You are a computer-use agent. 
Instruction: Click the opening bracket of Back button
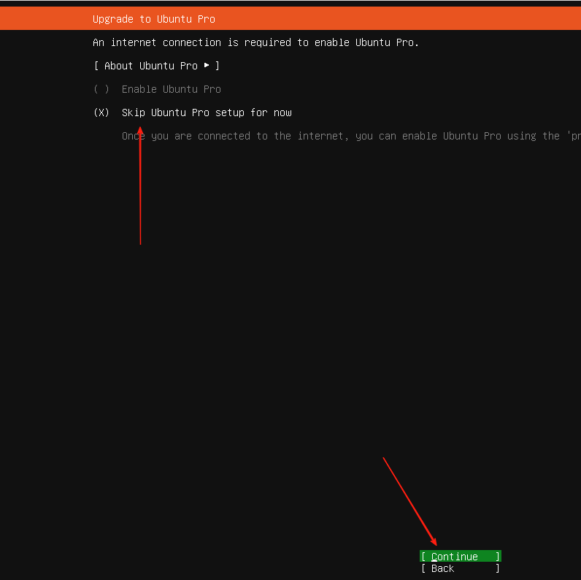[x=423, y=568]
